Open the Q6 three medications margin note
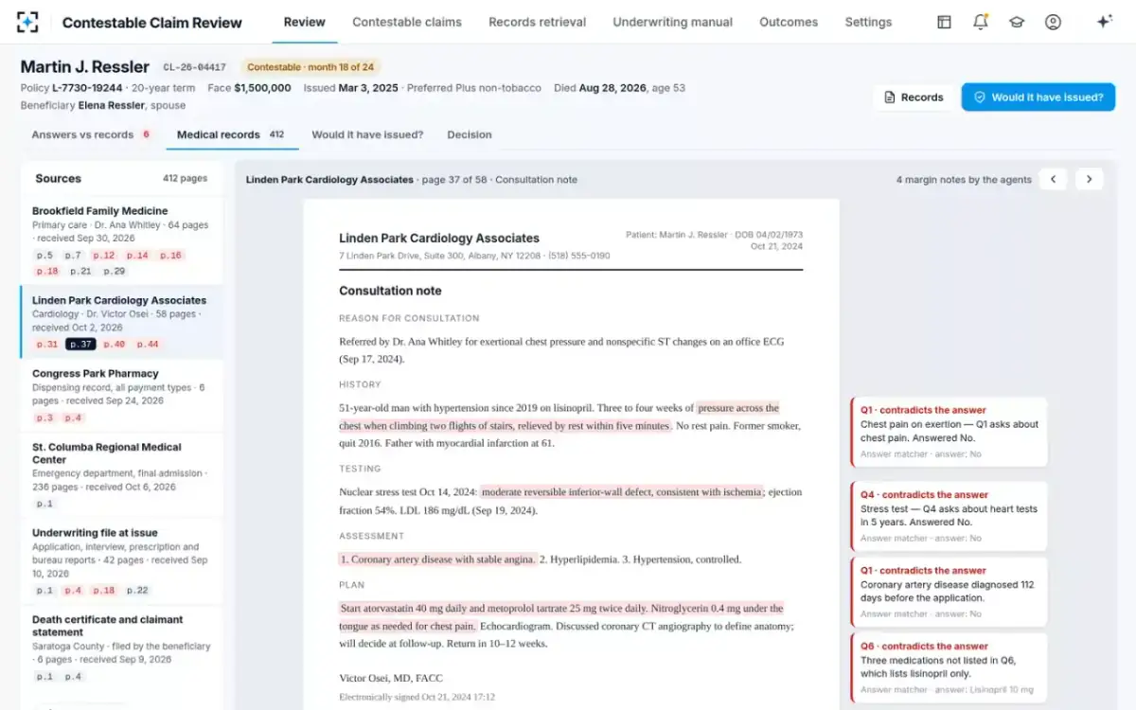 [x=950, y=667]
